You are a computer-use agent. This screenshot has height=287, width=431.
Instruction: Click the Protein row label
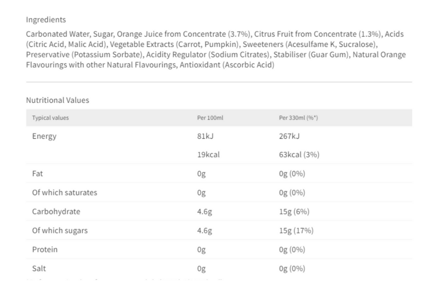tap(45, 249)
